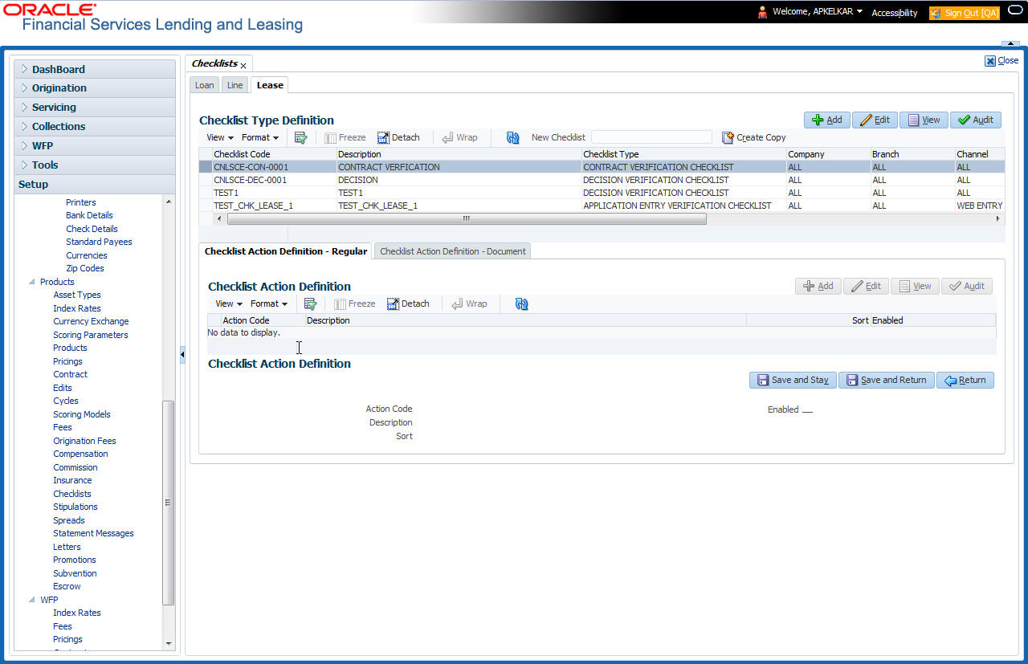This screenshot has width=1028, height=664.
Task: Click the speech bubble icon in header
Action: click(x=1014, y=11)
